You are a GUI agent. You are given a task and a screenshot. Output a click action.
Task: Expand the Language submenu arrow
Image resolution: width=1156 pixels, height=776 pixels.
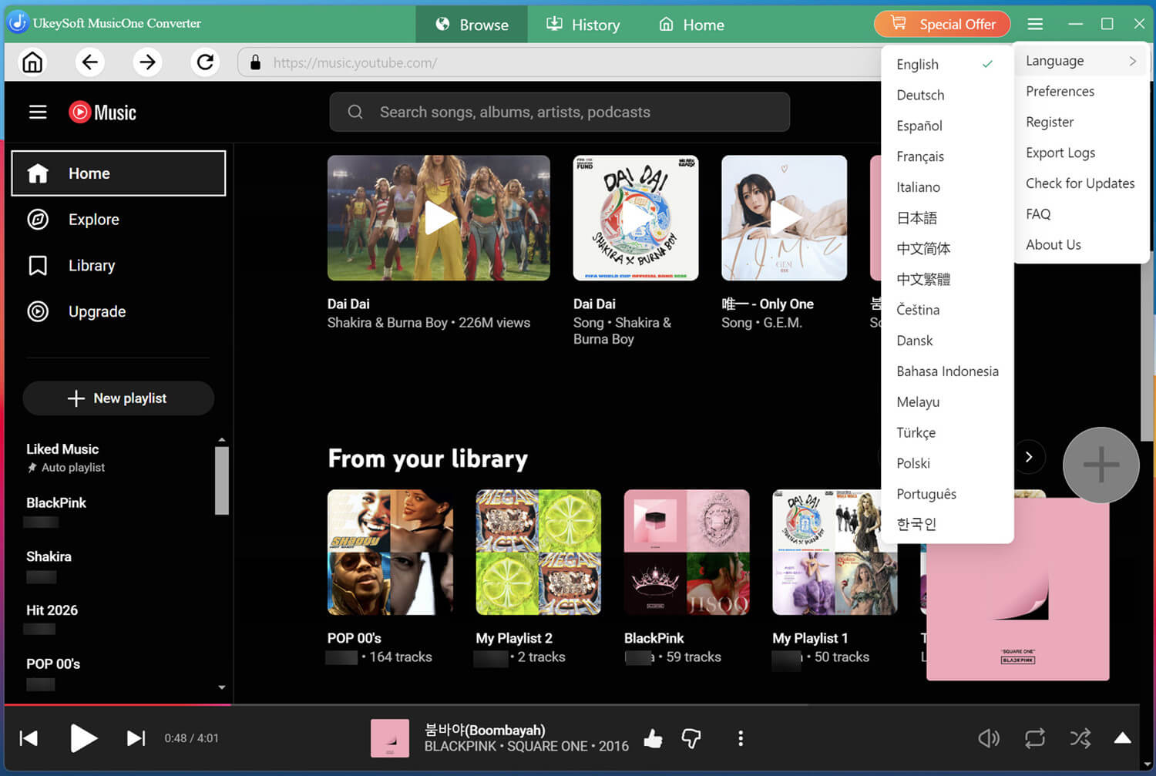1132,61
